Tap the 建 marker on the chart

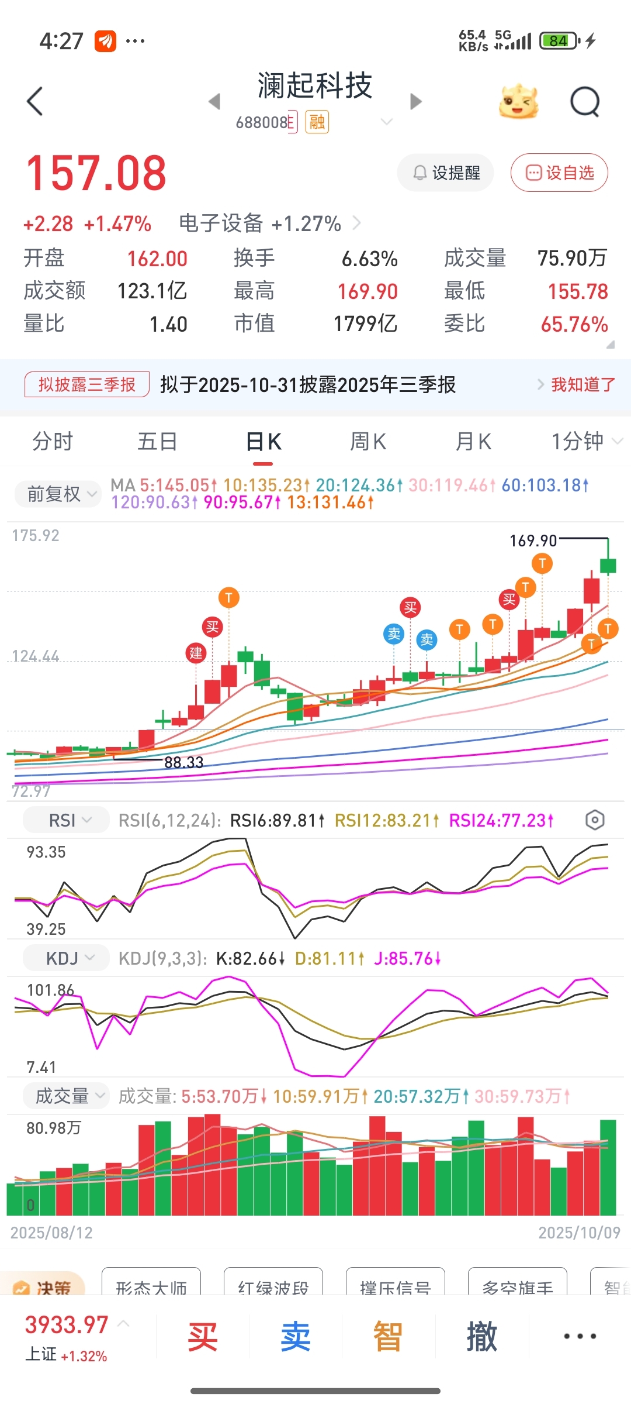tap(196, 653)
